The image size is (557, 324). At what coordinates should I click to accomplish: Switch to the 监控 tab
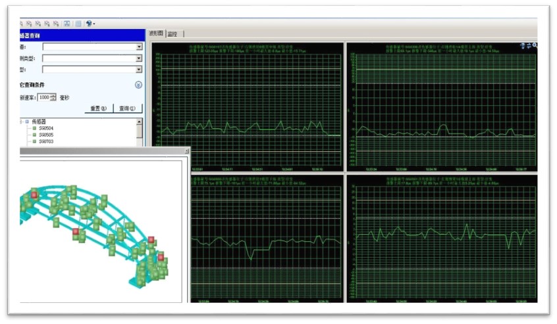[x=173, y=34]
